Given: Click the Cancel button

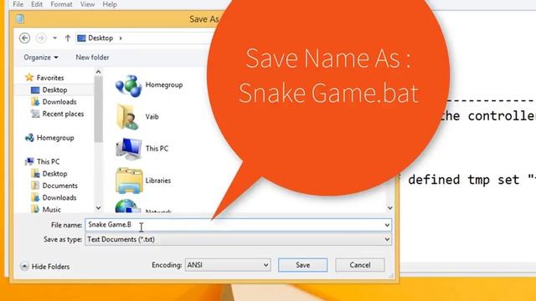Looking at the screenshot, I should pyautogui.click(x=360, y=265).
